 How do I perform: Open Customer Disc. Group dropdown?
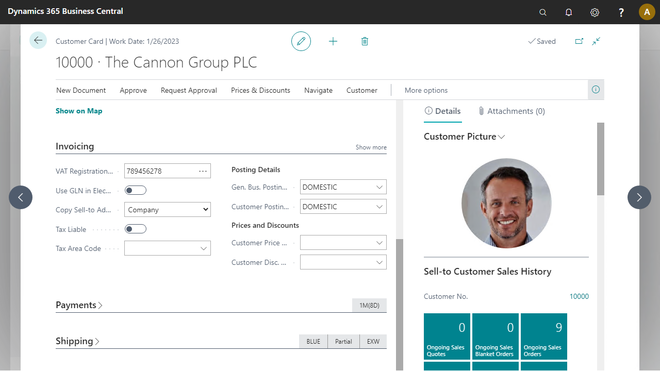pyautogui.click(x=379, y=262)
